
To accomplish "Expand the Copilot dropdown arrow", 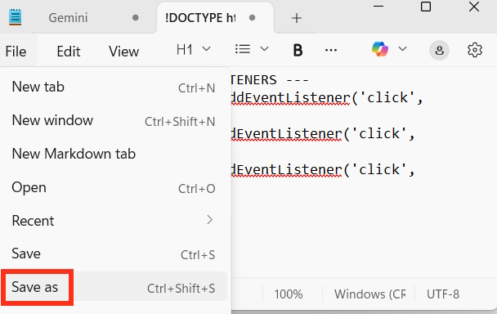I will 402,49.
